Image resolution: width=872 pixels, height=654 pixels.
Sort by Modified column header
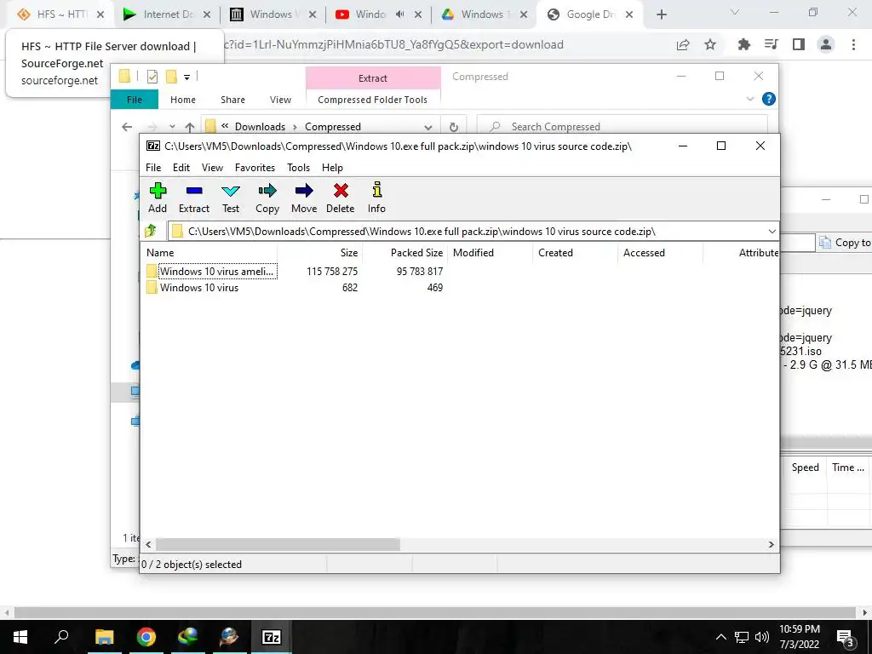click(x=473, y=252)
